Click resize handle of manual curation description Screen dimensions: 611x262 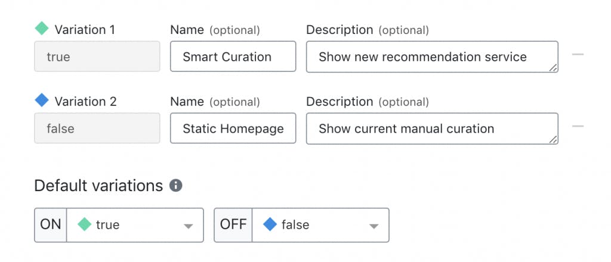pos(553,139)
